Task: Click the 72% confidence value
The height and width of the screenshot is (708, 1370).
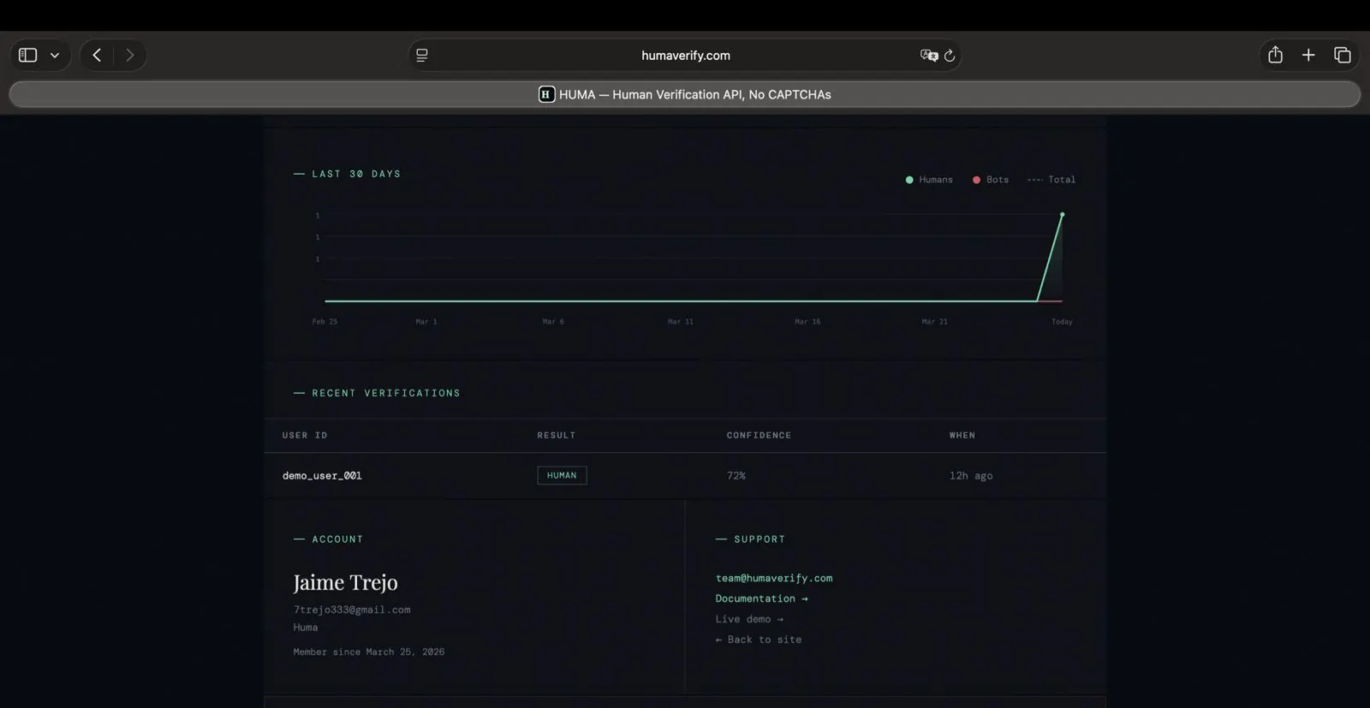Action: click(736, 476)
